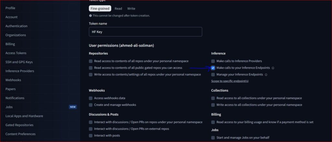Enable Make calls to Inference Providers checkbox
Viewport: 332px width, 142px height.
tap(213, 61)
